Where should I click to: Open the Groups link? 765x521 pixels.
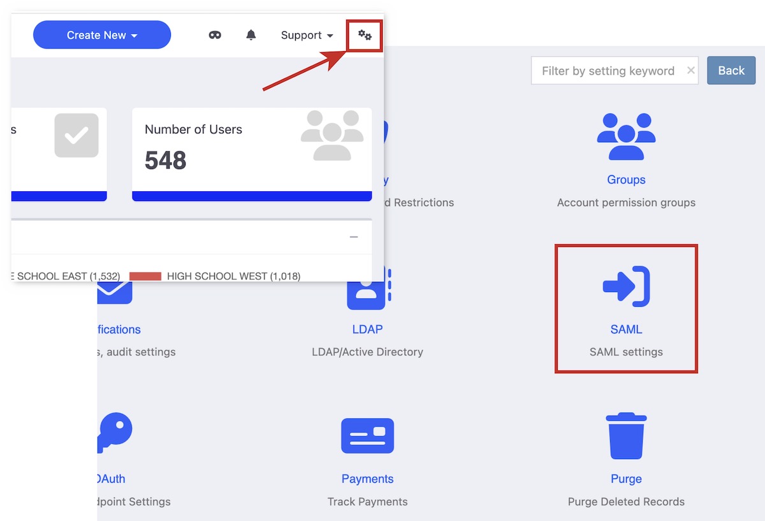pyautogui.click(x=626, y=180)
